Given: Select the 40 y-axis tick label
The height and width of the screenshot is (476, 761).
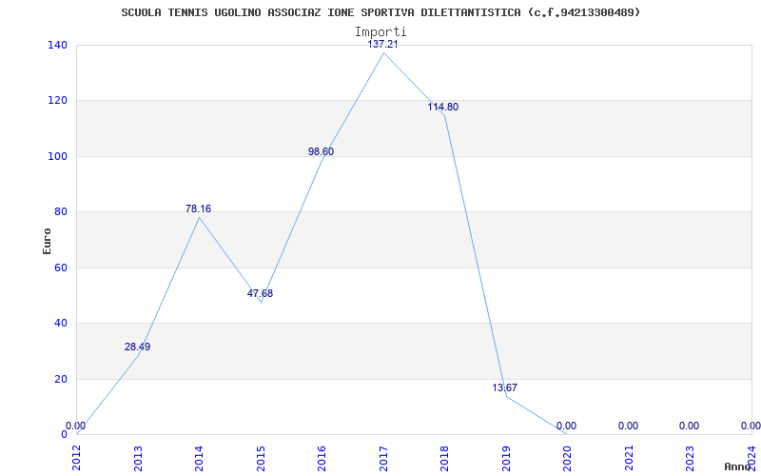Looking at the screenshot, I should 59,323.
